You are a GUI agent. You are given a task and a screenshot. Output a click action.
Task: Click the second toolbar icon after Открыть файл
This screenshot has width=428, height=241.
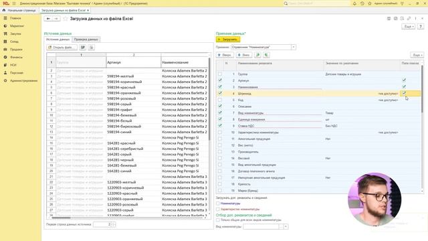click(92, 48)
